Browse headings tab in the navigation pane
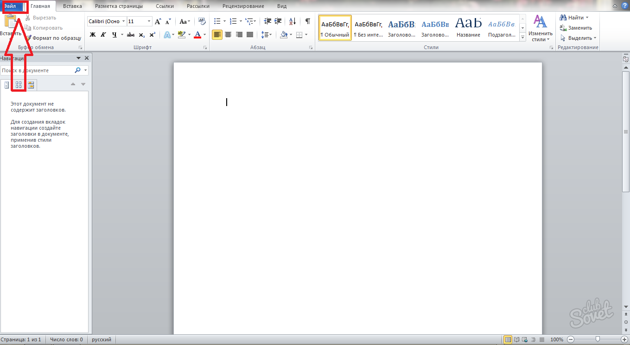630x345 pixels. [x=6, y=84]
